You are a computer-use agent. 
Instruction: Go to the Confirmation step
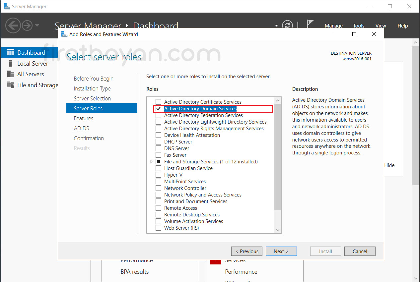click(x=89, y=138)
